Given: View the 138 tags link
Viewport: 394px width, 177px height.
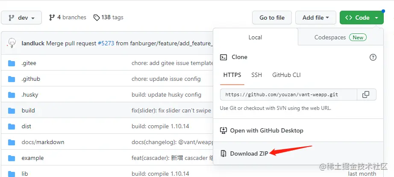Looking at the screenshot, I should pos(108,18).
